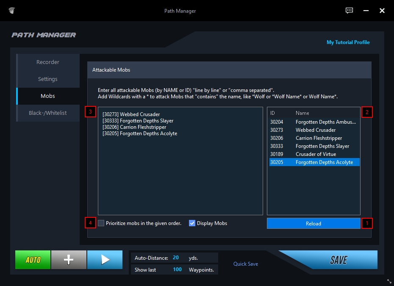Uncheck the Display Mobs checkbox
The width and height of the screenshot is (394, 286).
(192, 223)
